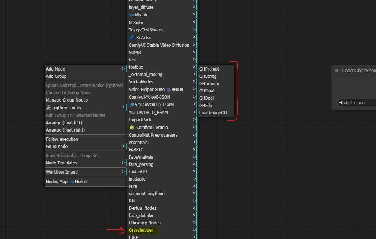The height and width of the screenshot is (239, 376).
Task: Select Add Group menu entry
Action: [86, 76]
